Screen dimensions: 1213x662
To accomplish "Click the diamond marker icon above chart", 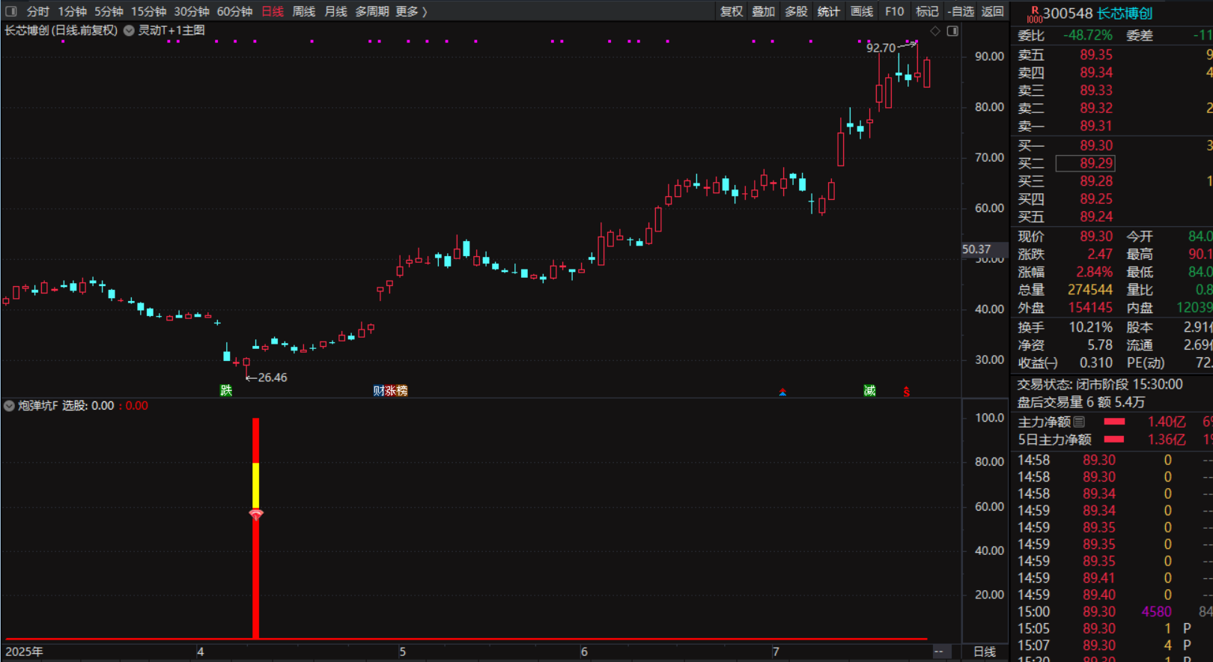I will (934, 31).
